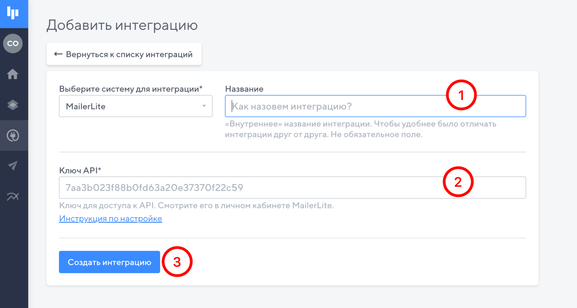The image size is (577, 308).
Task: Select the integrations plug sidebar icon
Action: pos(13,136)
